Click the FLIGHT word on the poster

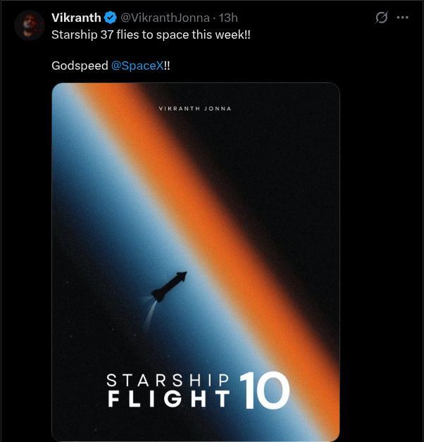point(169,399)
